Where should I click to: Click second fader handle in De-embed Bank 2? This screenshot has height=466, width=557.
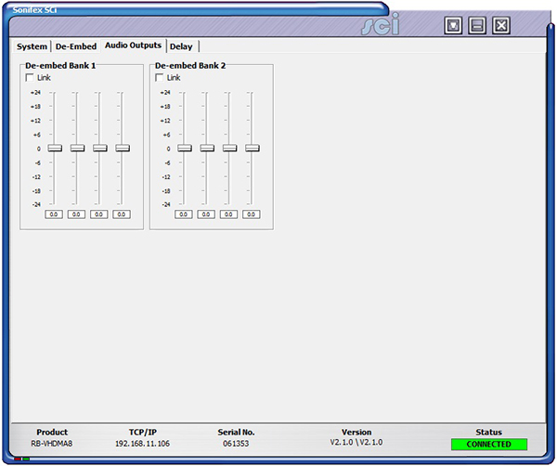pos(207,148)
